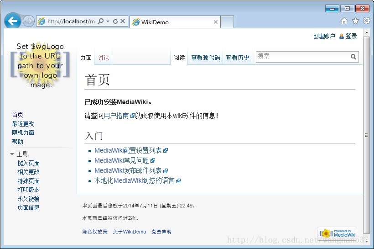Switch to the 讨论 tab
Viewport: 374px width, 249px height.
point(104,58)
